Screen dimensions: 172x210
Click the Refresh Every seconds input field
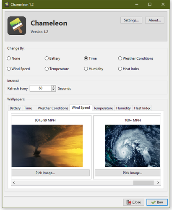pos(41,88)
